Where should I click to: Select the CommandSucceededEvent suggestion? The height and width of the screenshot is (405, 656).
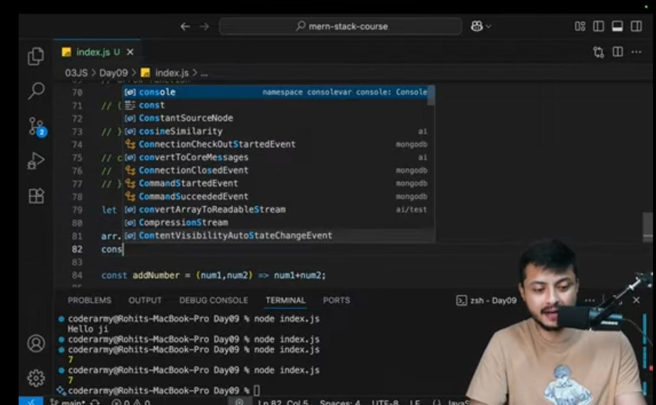pos(276,196)
